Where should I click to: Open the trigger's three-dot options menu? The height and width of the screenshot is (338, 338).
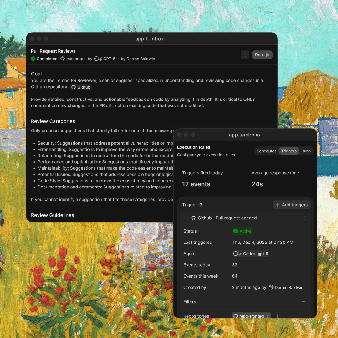[x=305, y=218]
